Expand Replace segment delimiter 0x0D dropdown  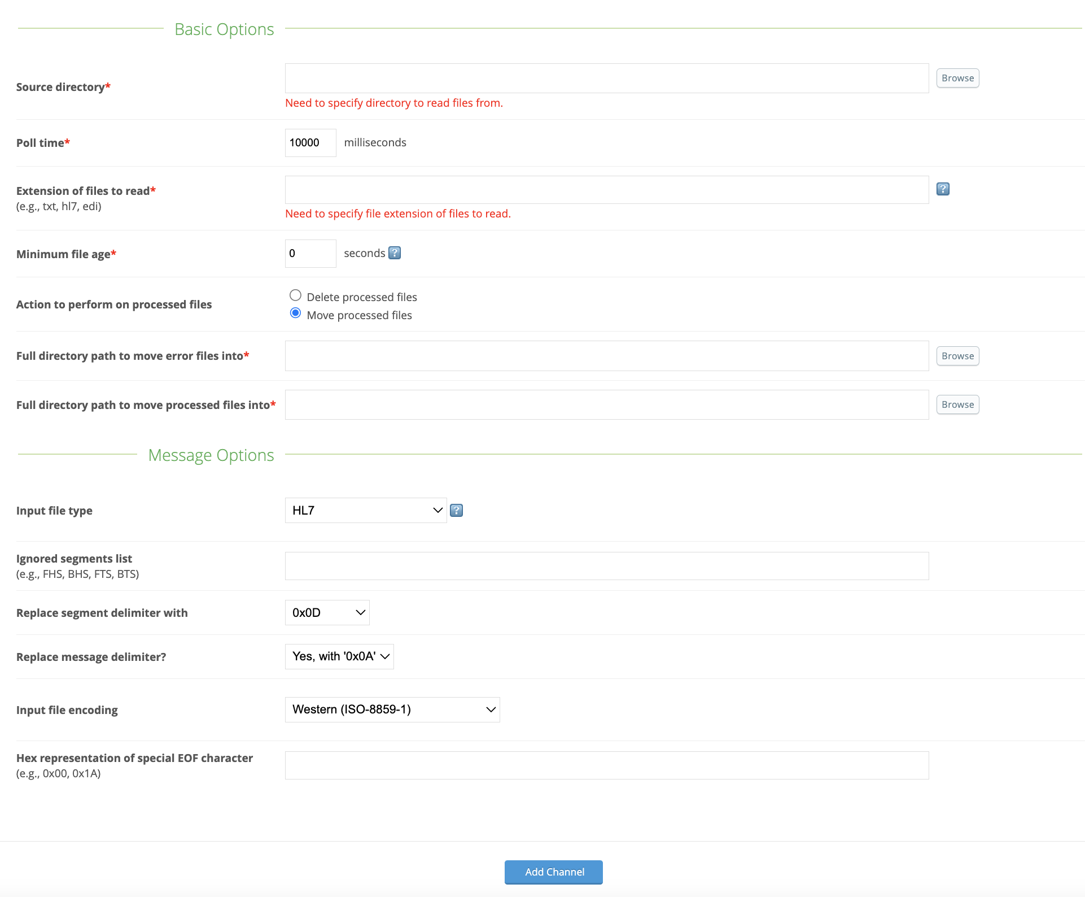coord(327,613)
